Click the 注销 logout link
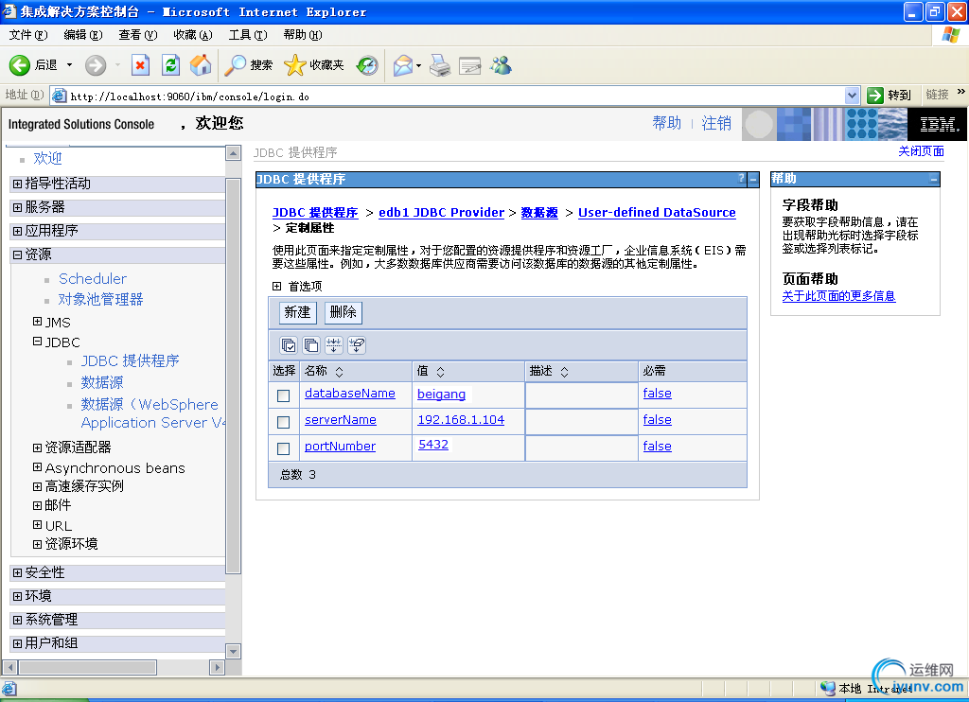Screen dimensions: 969x702 tap(716, 123)
